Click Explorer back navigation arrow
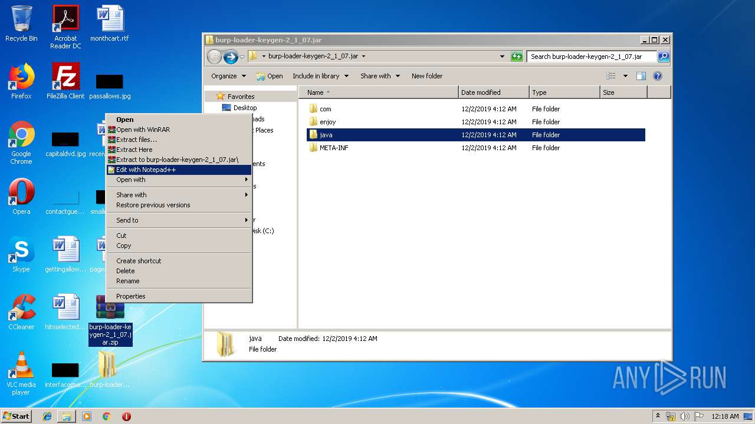755x424 pixels. 214,57
